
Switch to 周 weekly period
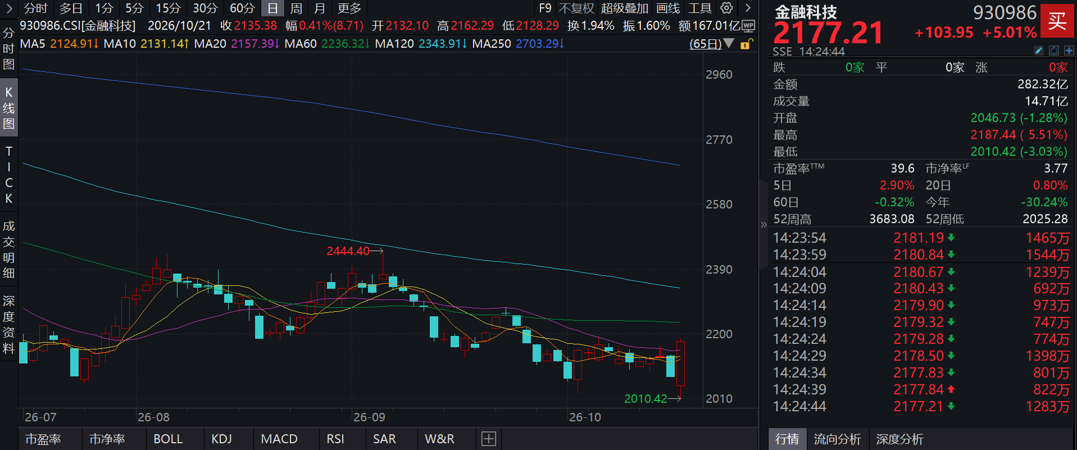coord(296,8)
